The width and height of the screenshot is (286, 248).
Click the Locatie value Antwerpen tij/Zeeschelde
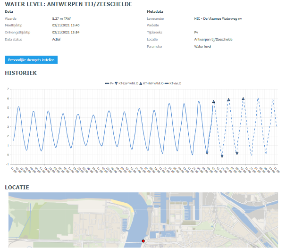pos(213,39)
